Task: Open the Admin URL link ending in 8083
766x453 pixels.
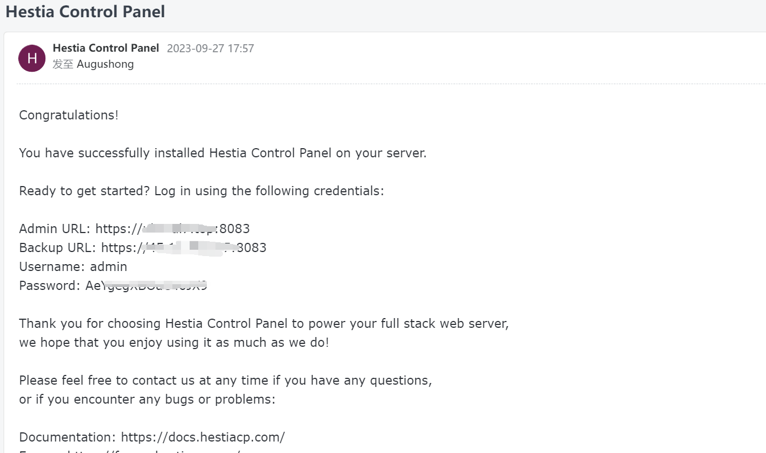Action: pyautogui.click(x=172, y=229)
